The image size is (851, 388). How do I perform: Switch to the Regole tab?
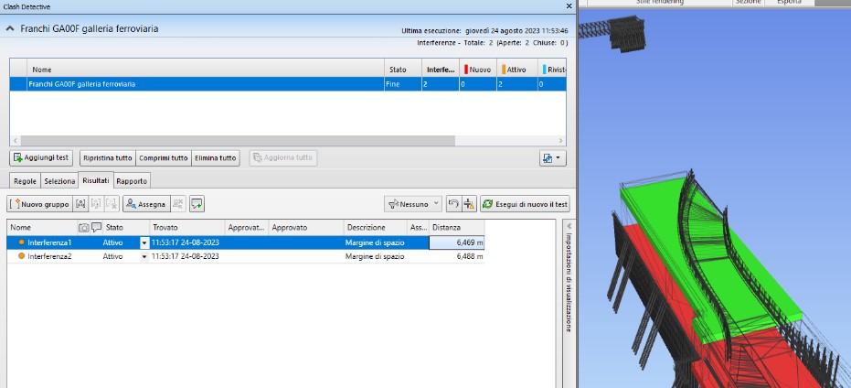25,181
